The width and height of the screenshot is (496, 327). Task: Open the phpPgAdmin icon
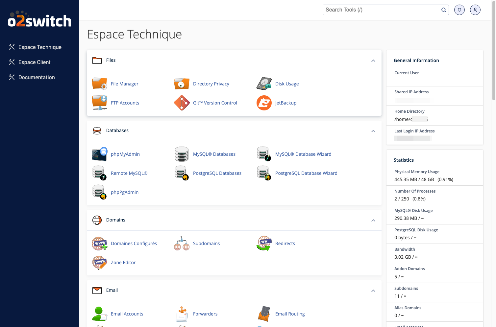(99, 192)
